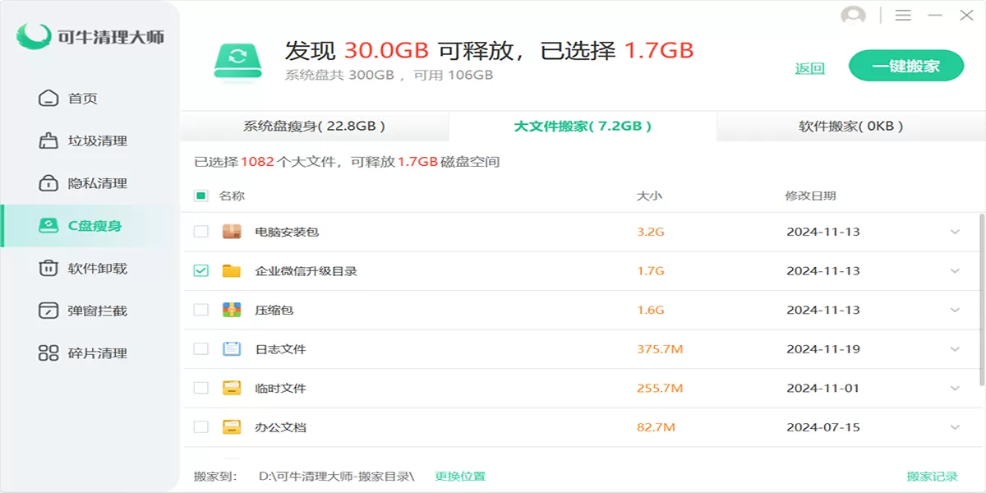Click the 2024-07-15 date cell
The width and height of the screenshot is (986, 493).
click(823, 427)
